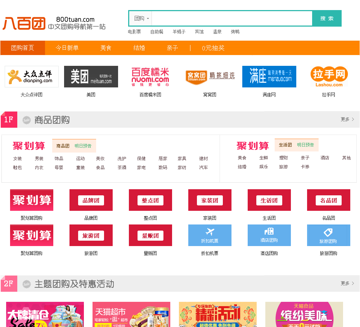Click the 聚划算 logo beside 生活团 tab
360x327 pixels.
(253, 145)
